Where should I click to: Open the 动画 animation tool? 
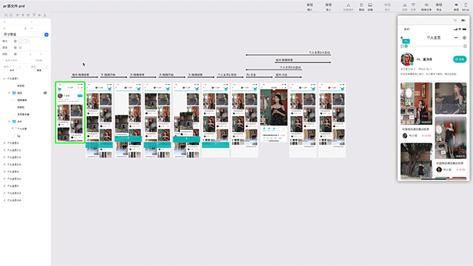click(370, 7)
